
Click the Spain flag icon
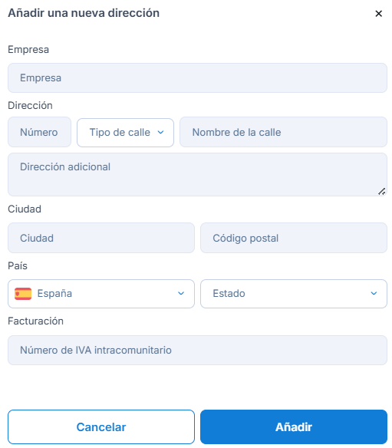point(23,294)
